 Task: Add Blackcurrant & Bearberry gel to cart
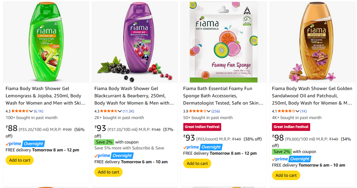click(x=108, y=172)
